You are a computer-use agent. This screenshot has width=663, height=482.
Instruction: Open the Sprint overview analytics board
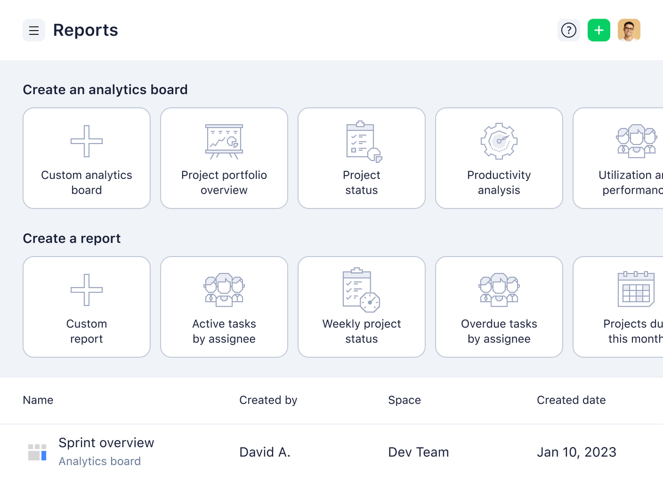pyautogui.click(x=106, y=443)
